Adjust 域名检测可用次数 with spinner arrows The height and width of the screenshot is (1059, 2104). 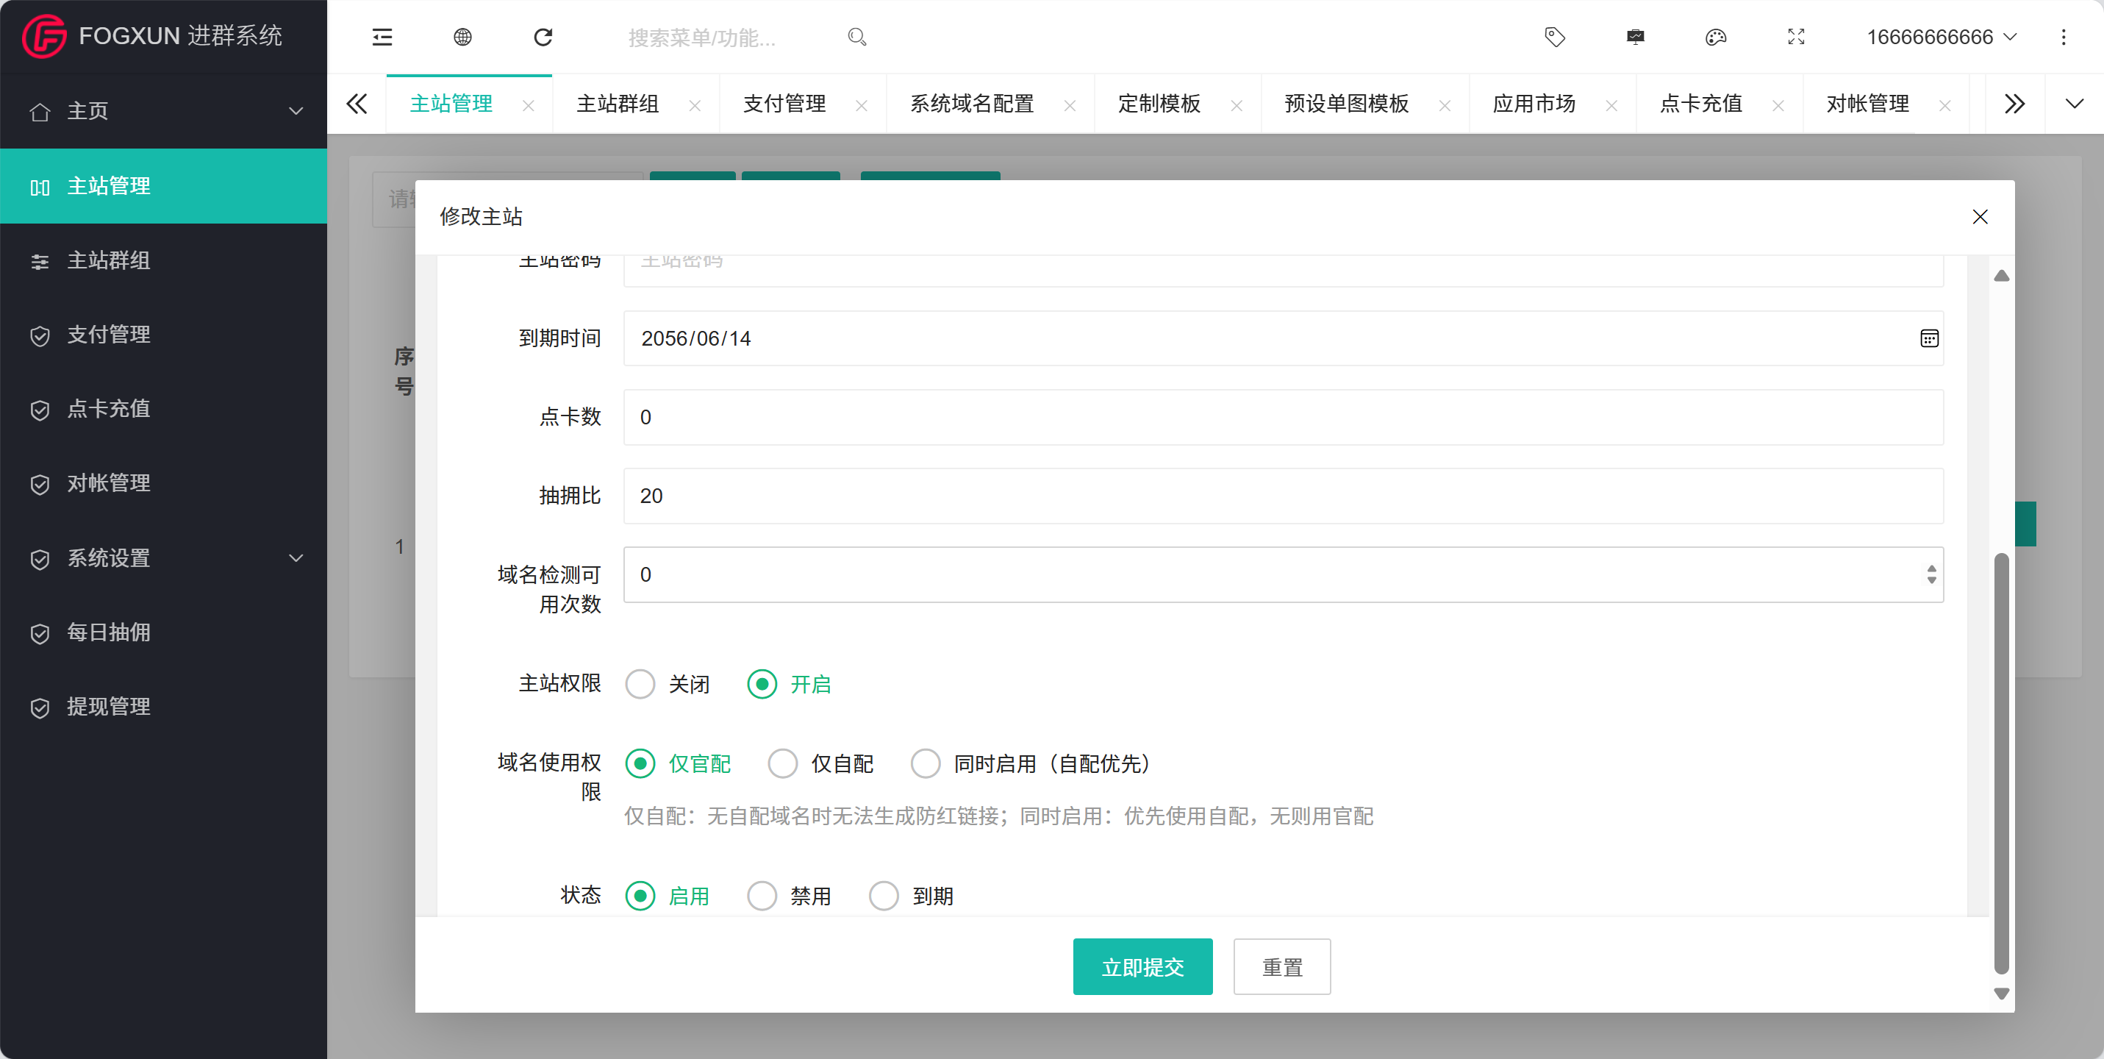click(x=1932, y=574)
